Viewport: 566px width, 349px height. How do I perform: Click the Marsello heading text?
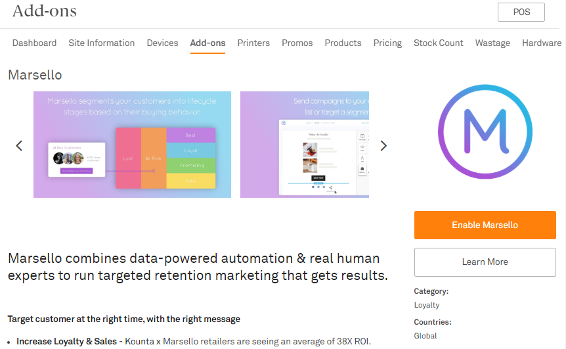coord(35,75)
